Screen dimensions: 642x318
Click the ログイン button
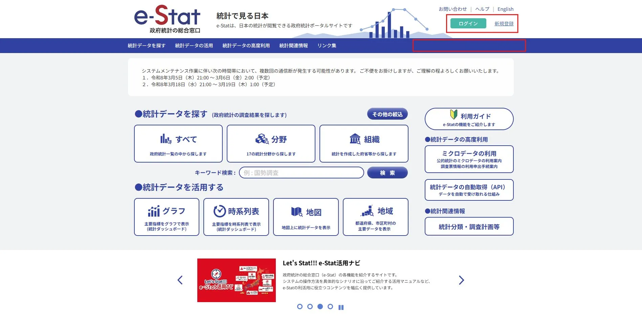coord(468,23)
